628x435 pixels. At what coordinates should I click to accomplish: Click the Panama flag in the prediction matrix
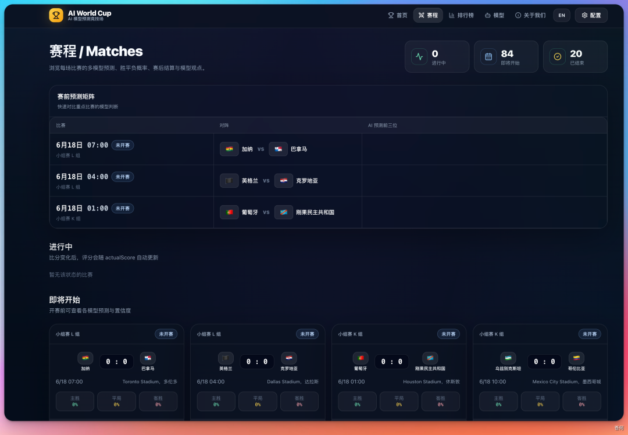tap(278, 149)
